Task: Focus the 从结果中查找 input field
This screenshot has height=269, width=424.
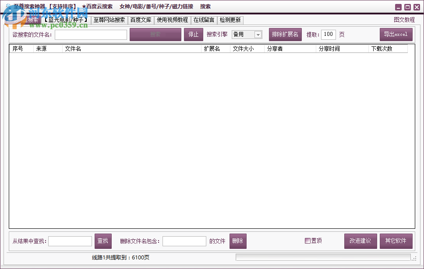Action: [70, 241]
